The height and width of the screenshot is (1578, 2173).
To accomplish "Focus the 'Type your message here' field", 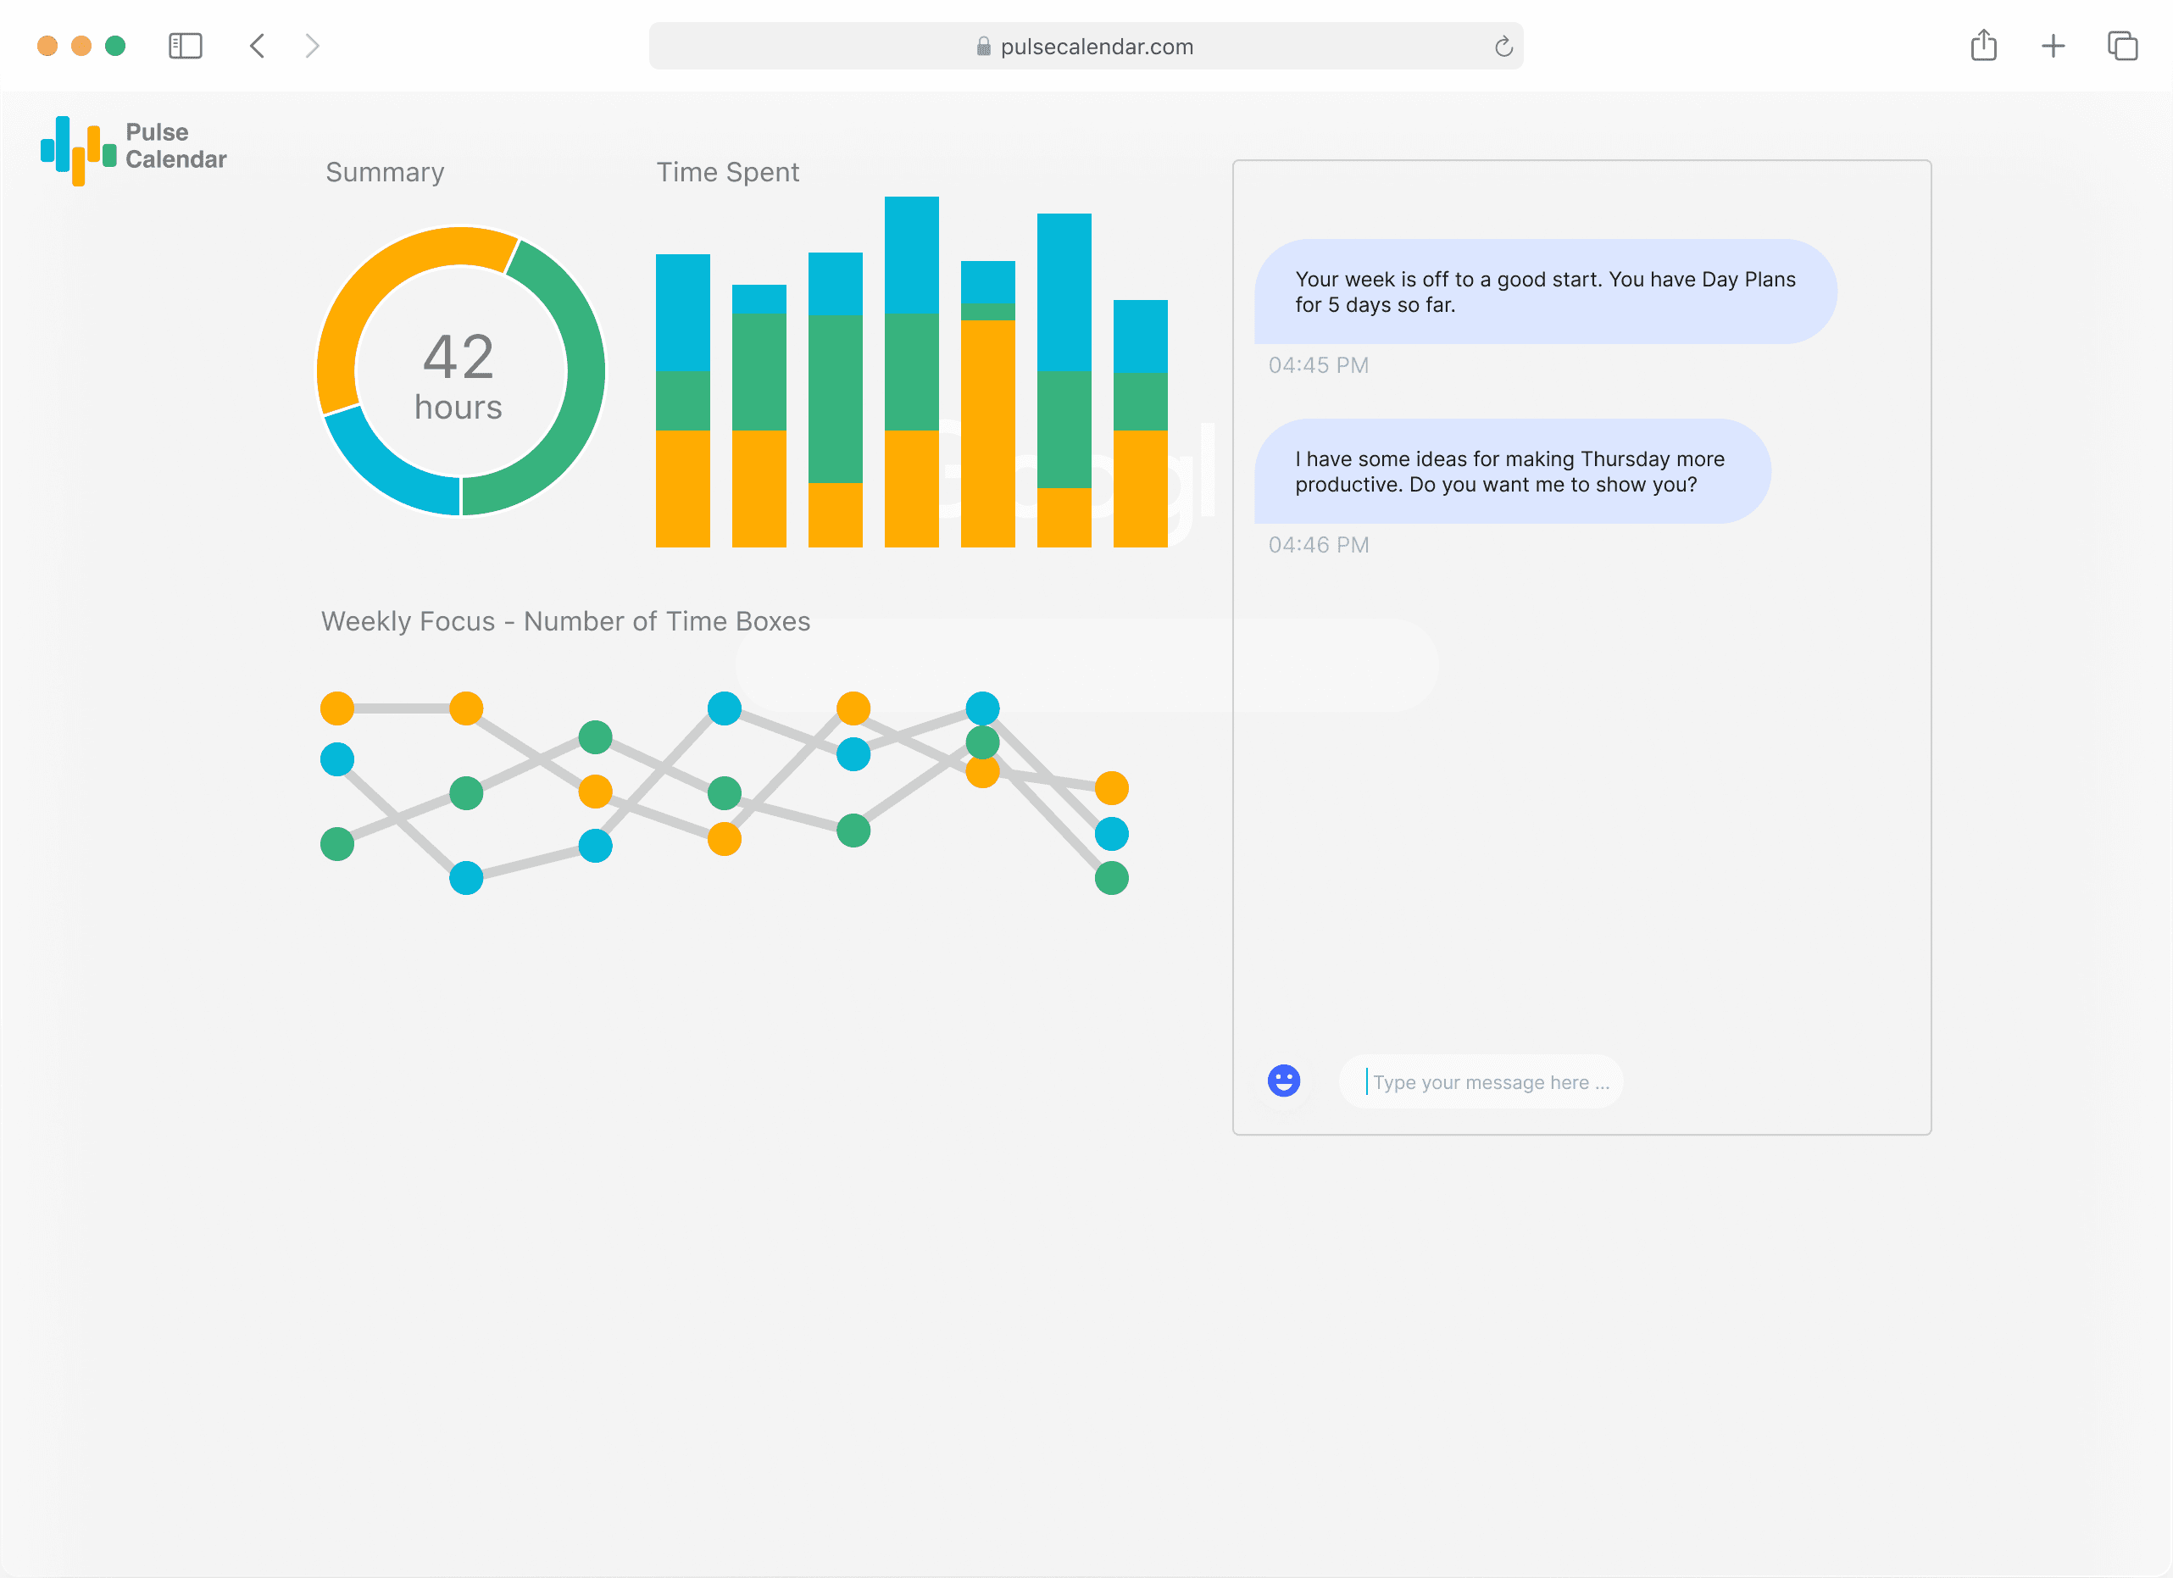I will [x=1490, y=1081].
